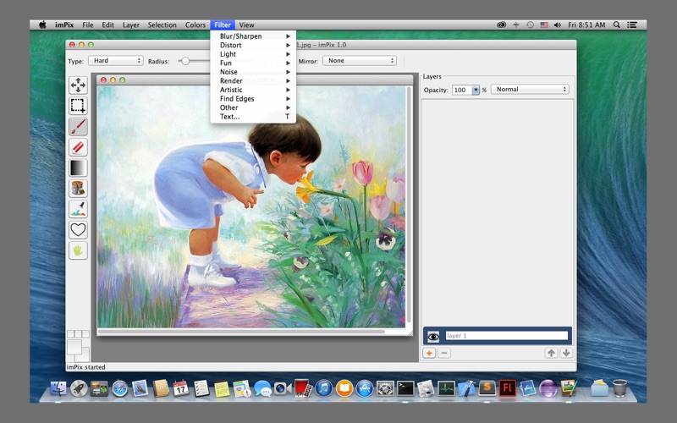
Task: Open Sublime Text from the dock
Action: (487, 388)
